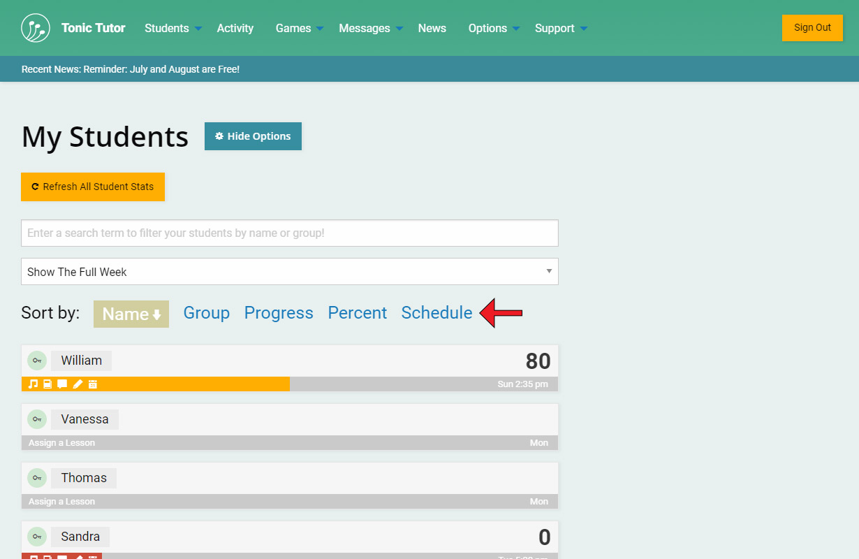Click the key icon beside Thomas

(x=37, y=478)
